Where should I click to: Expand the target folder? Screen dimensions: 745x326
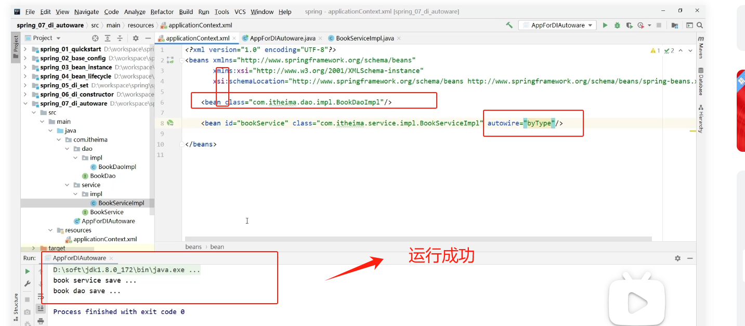34,249
